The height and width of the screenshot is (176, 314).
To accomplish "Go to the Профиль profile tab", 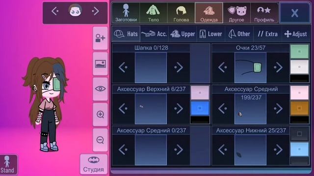I will coord(264,13).
